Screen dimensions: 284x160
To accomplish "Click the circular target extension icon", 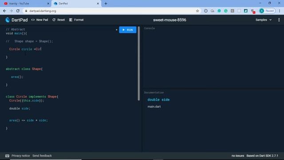I will coord(206,11).
